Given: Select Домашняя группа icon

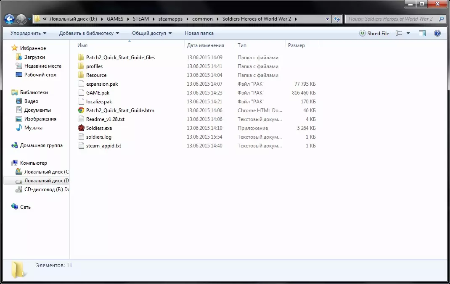Looking at the screenshot, I should coord(15,145).
